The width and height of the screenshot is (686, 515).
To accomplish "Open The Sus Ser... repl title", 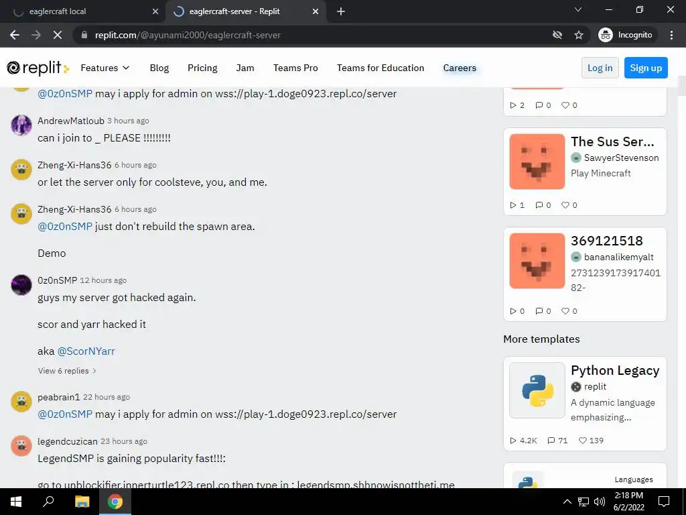I will (612, 142).
